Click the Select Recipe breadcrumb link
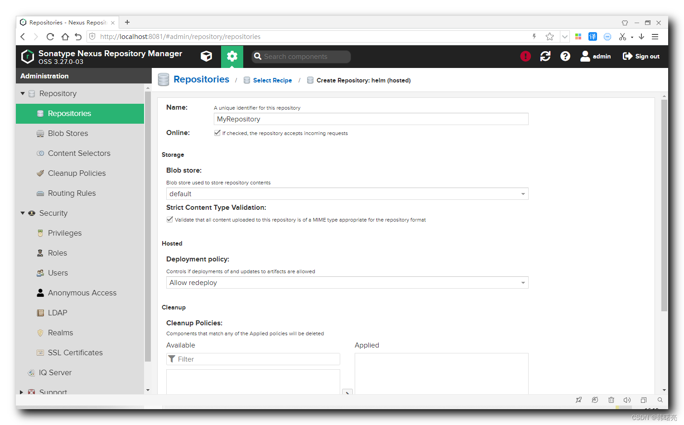Viewport: 684px width, 425px height. tap(272, 80)
